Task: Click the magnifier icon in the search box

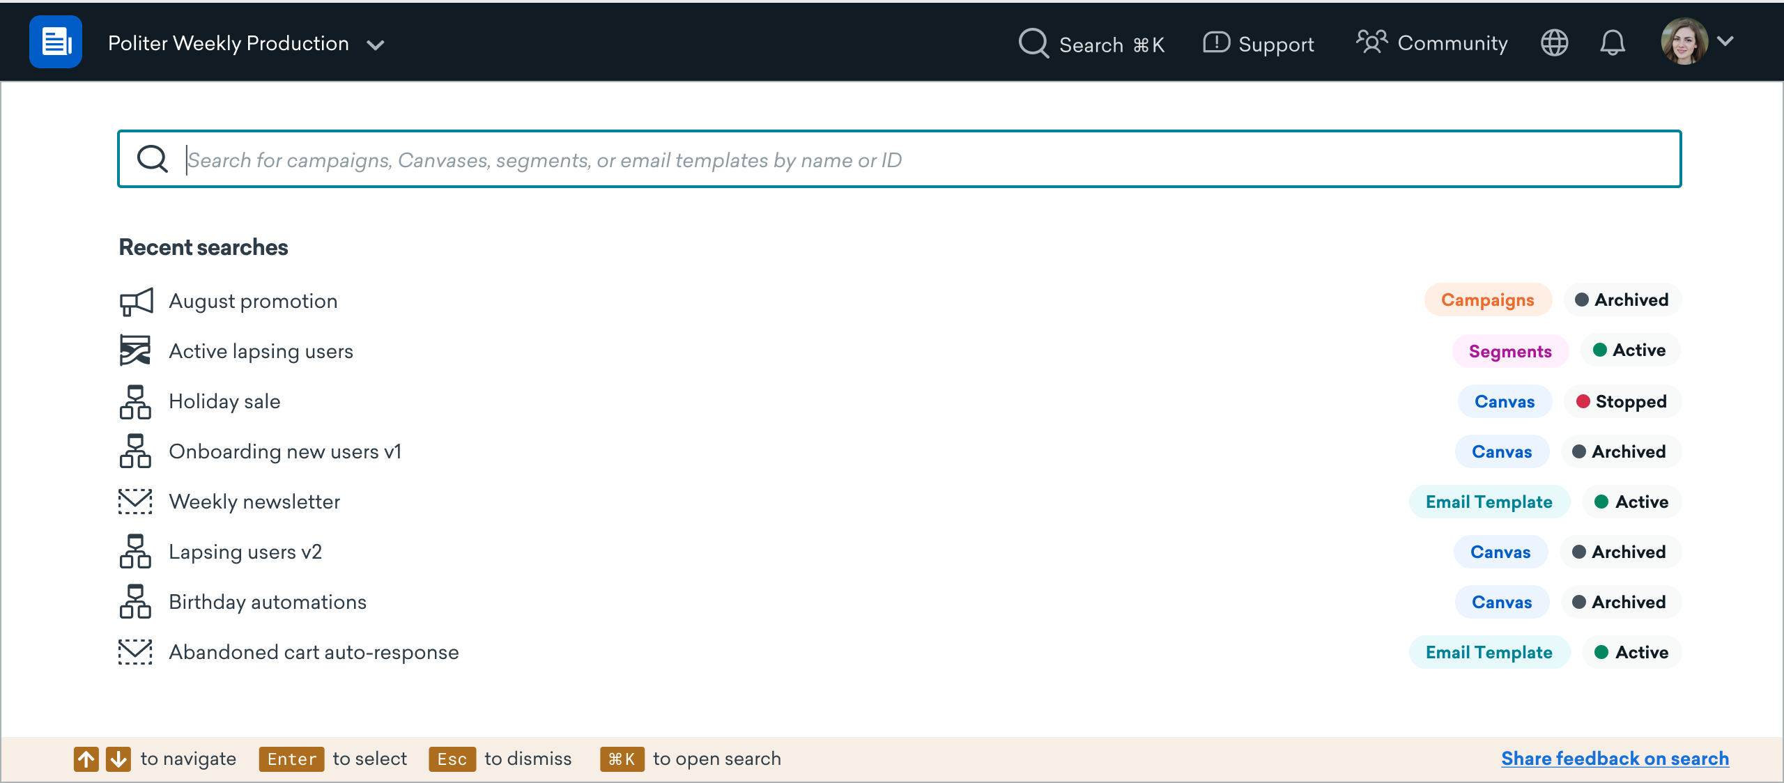Action: pos(153,159)
